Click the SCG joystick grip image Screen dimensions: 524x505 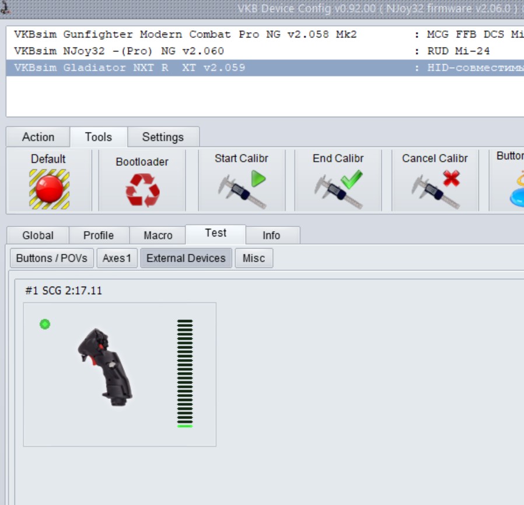tap(105, 367)
